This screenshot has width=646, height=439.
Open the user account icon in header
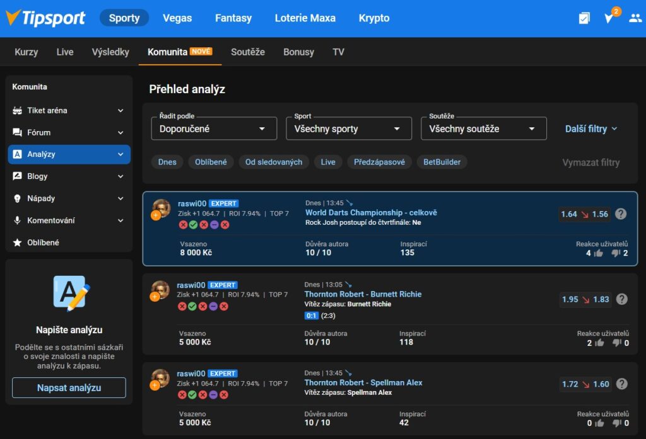(x=635, y=18)
